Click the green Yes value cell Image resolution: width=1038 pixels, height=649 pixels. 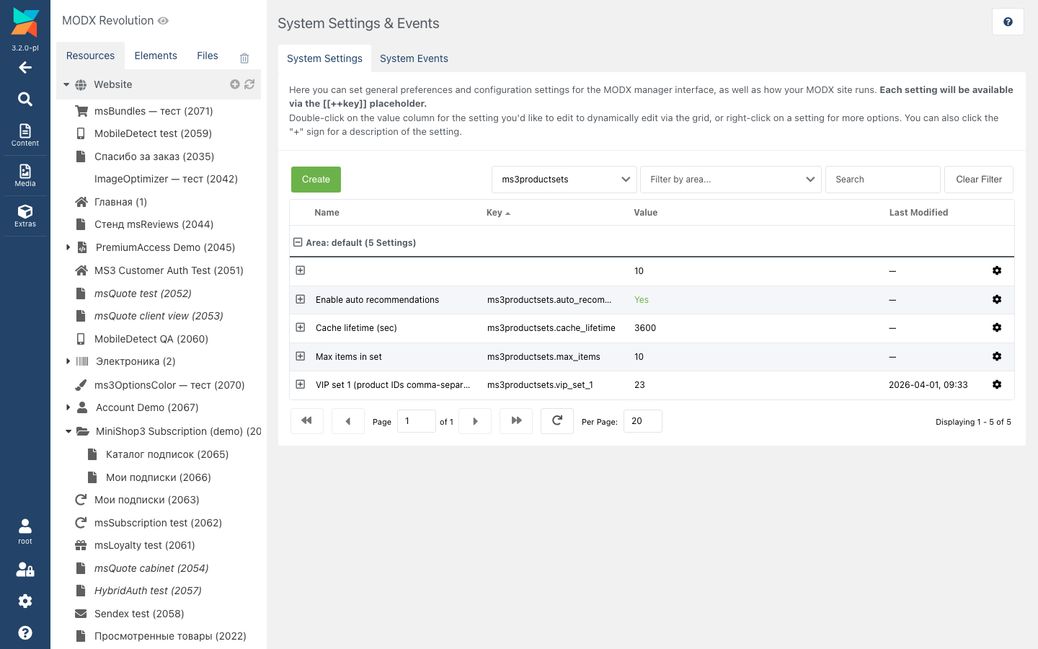pos(642,300)
